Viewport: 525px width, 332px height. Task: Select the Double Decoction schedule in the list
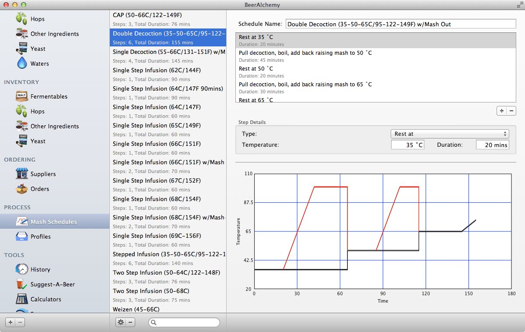point(168,38)
